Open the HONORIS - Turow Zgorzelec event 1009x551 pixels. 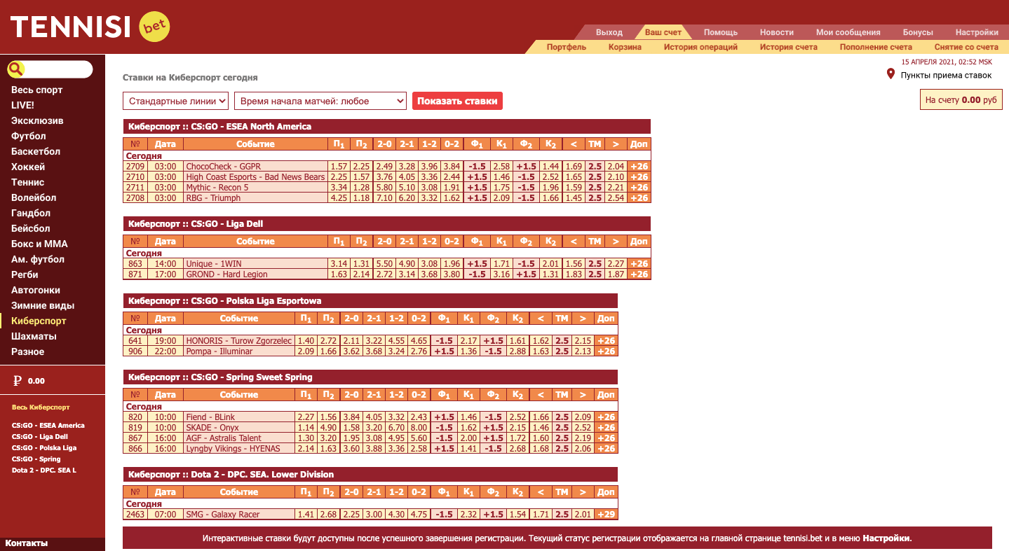tap(238, 340)
